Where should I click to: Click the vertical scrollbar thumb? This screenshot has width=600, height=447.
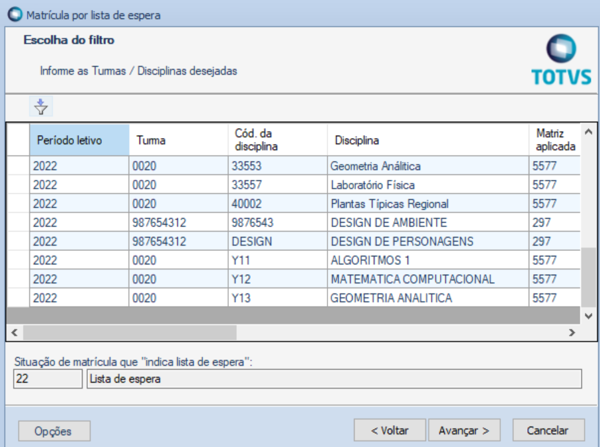[589, 277]
